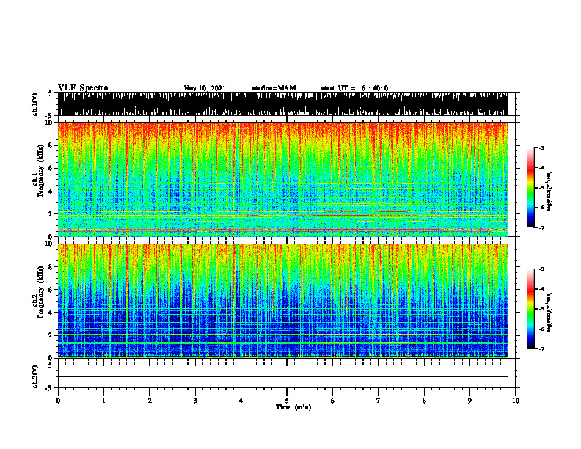Click the ch.1 spectrogram color scale bar
This screenshot has width=581, height=449.
tap(530, 188)
